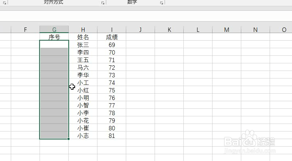Click the score cell 78

pos(112,112)
